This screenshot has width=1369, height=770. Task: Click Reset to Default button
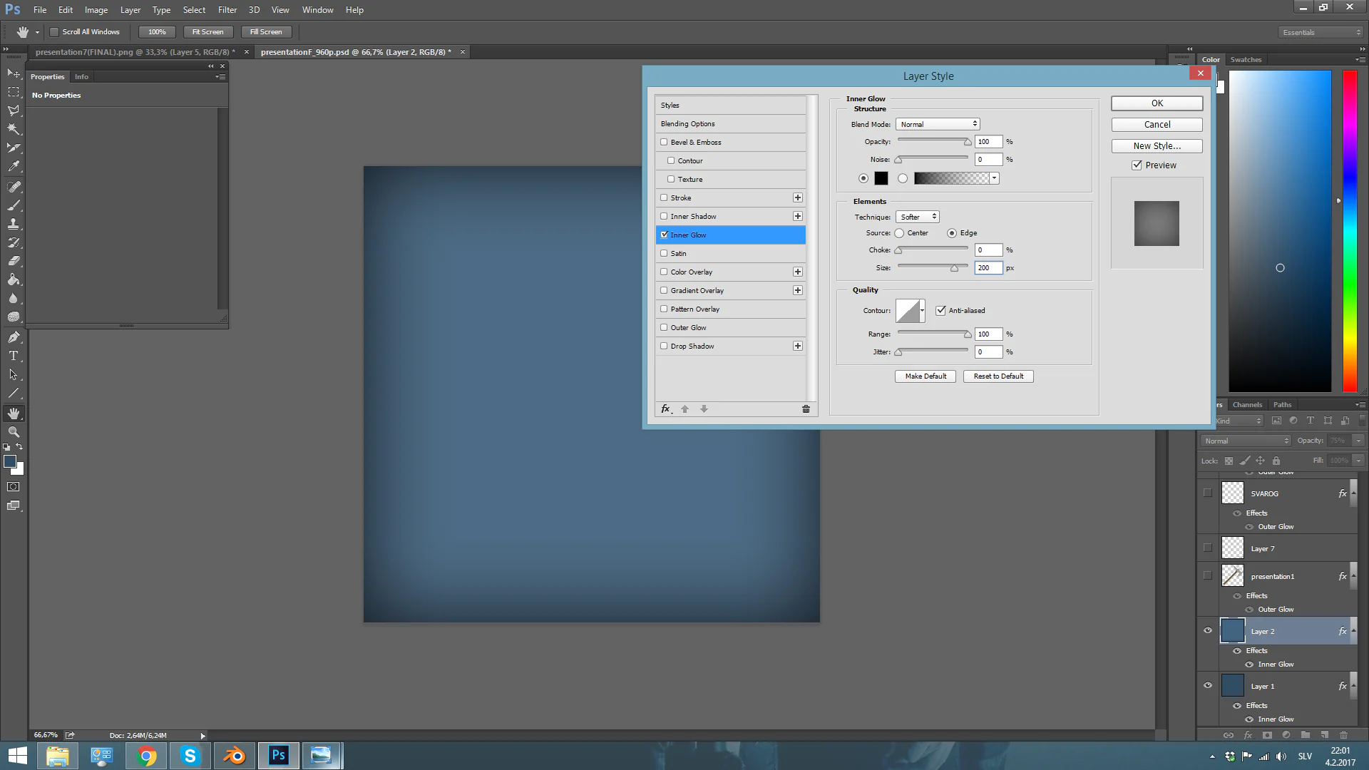pyautogui.click(x=998, y=376)
